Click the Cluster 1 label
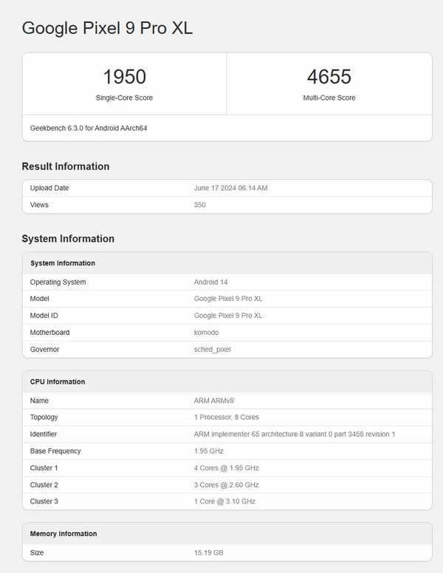The height and width of the screenshot is (573, 443). coord(44,468)
